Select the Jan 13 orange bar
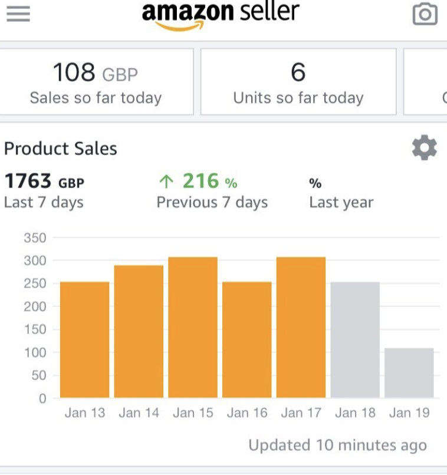The image size is (447, 475). 84,339
